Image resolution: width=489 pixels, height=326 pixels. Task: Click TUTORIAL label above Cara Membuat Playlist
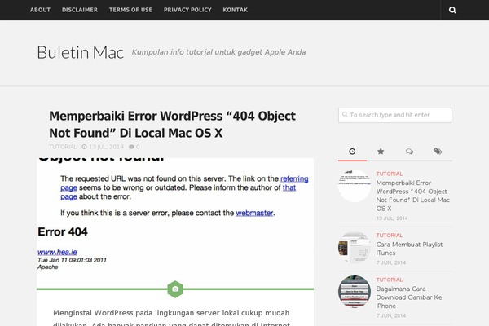pyautogui.click(x=390, y=236)
